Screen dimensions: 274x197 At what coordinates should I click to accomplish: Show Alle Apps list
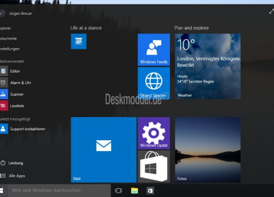13,176
